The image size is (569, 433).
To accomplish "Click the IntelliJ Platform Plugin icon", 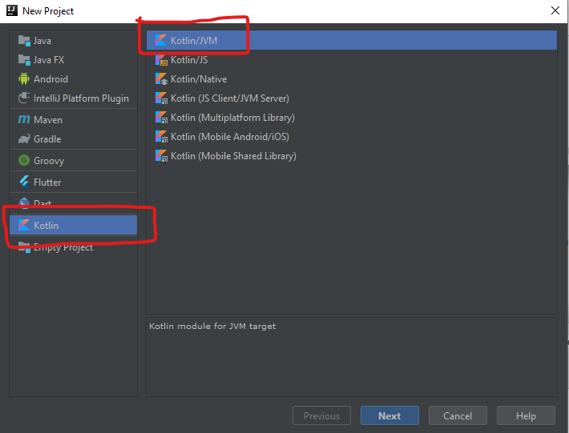I will [24, 98].
